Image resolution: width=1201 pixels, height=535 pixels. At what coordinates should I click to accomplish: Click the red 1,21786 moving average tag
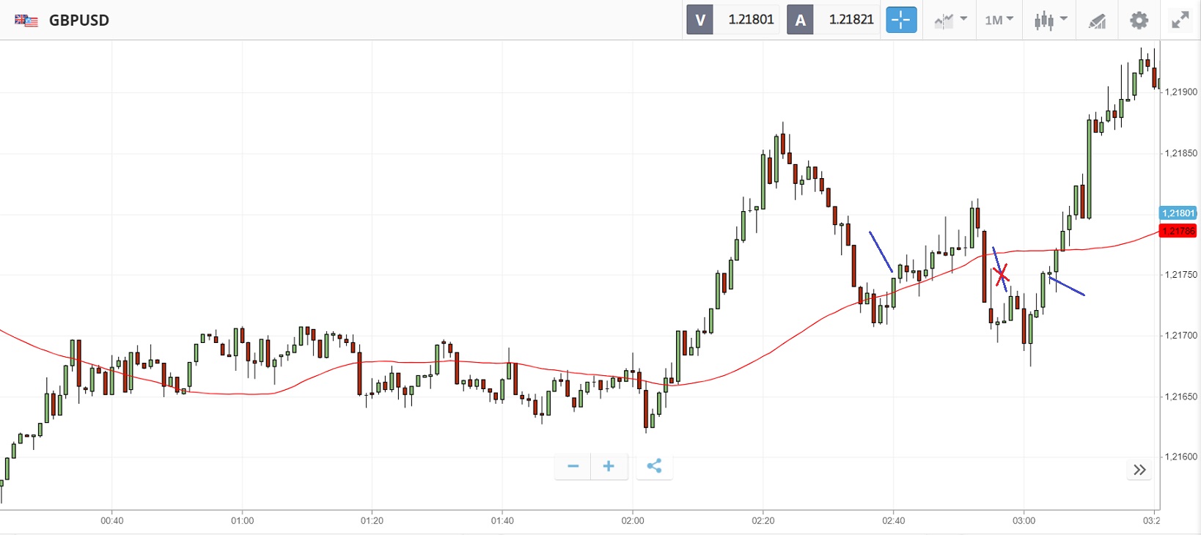[x=1178, y=231]
